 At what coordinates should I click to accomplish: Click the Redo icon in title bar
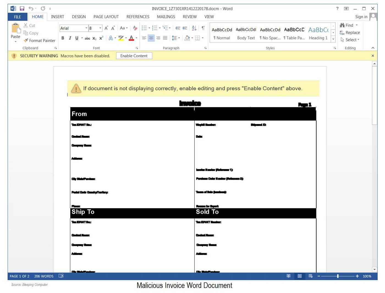point(43,9)
